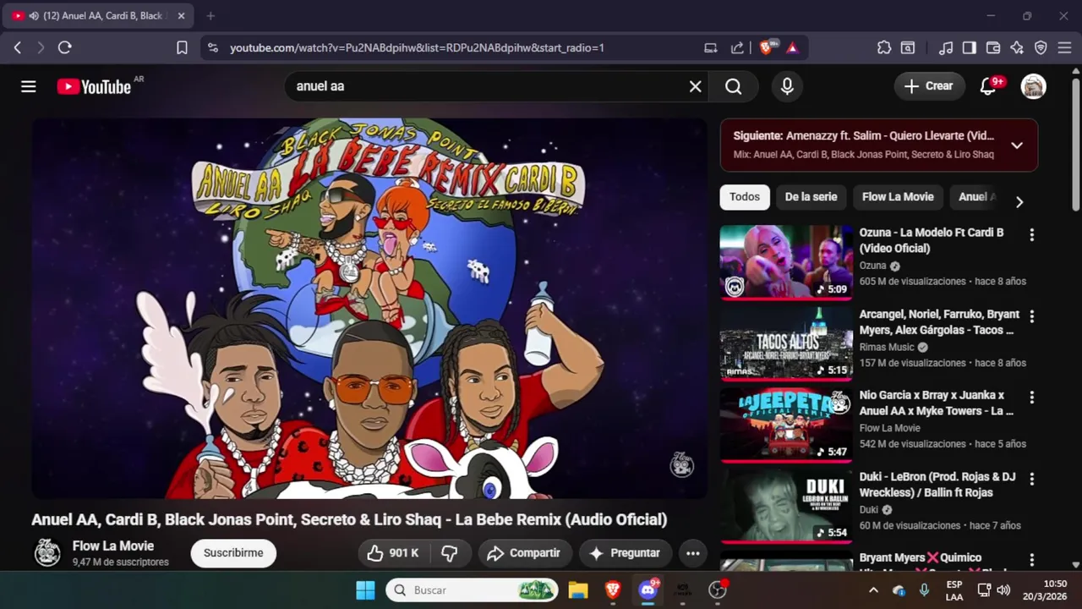Open the three-dot more actions button
1082x609 pixels.
[692, 553]
